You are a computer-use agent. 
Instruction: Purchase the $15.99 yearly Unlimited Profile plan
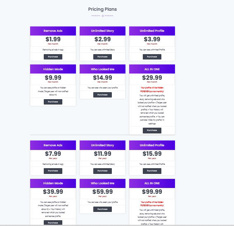point(152,171)
